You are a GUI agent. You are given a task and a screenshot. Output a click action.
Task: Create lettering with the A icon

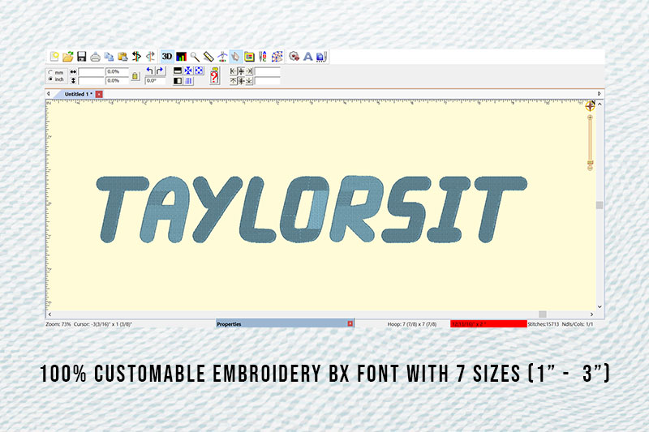[308, 57]
